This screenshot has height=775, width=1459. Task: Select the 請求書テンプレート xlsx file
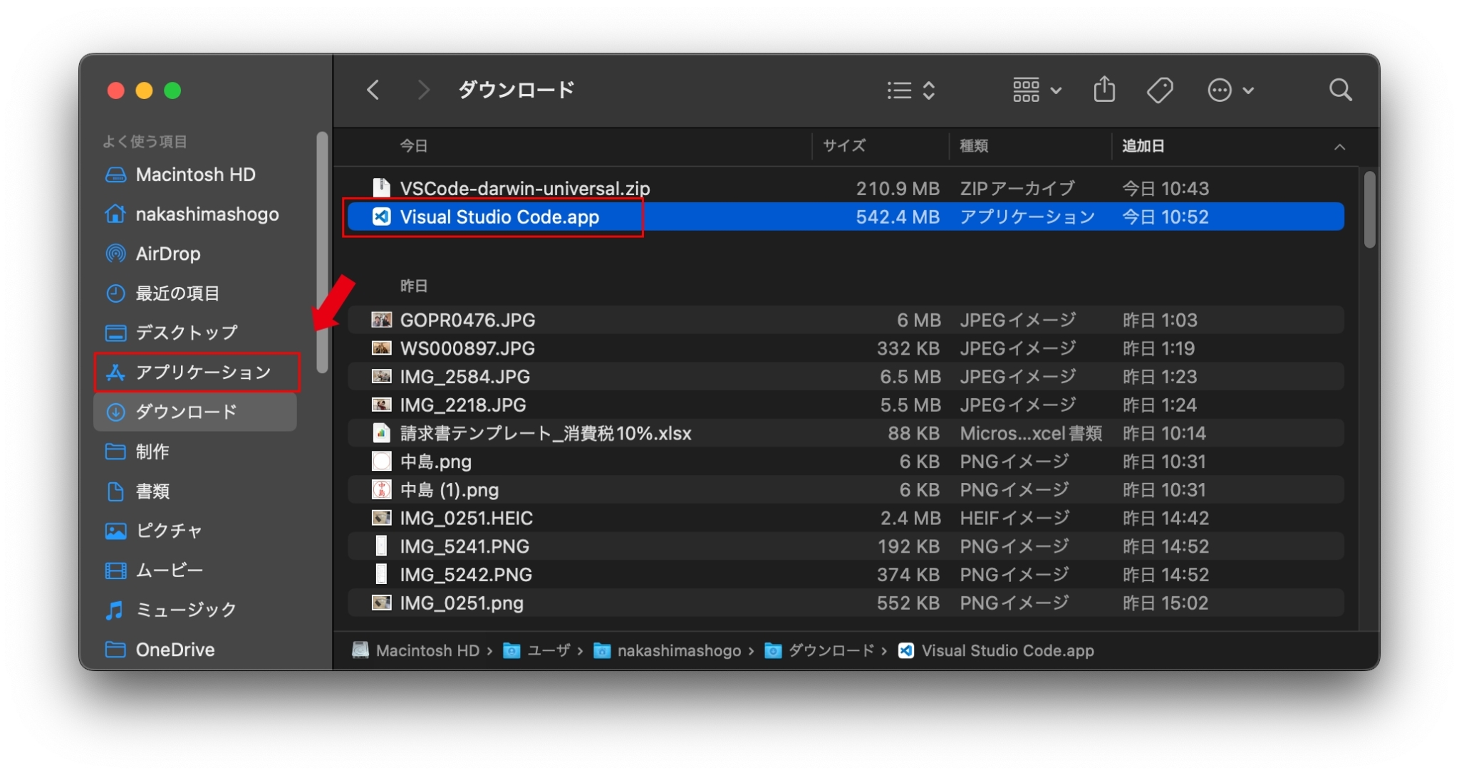click(x=545, y=433)
